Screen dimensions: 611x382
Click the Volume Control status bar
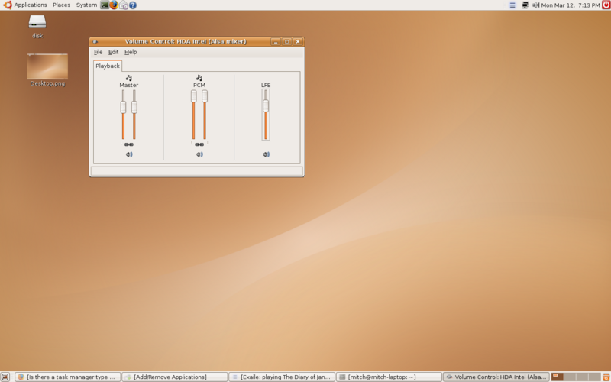[197, 170]
